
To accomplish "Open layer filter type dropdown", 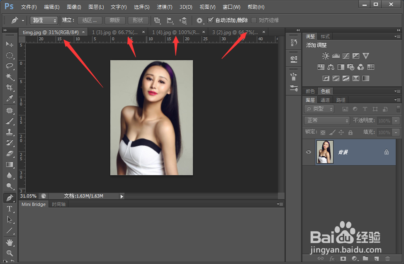I will (319, 109).
